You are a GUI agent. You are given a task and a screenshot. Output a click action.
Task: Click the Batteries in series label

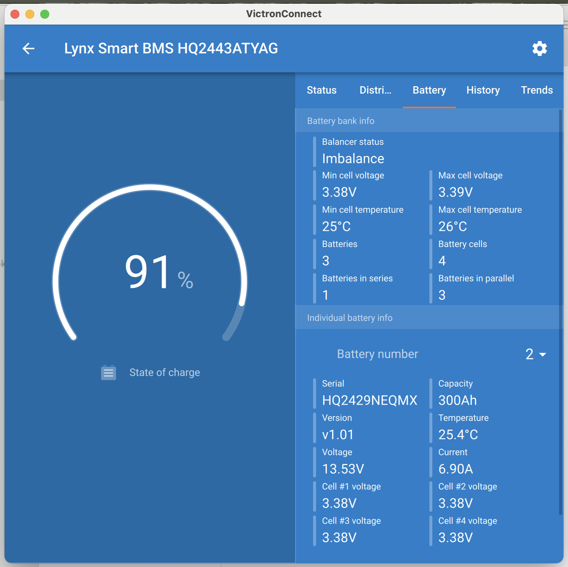tap(357, 278)
